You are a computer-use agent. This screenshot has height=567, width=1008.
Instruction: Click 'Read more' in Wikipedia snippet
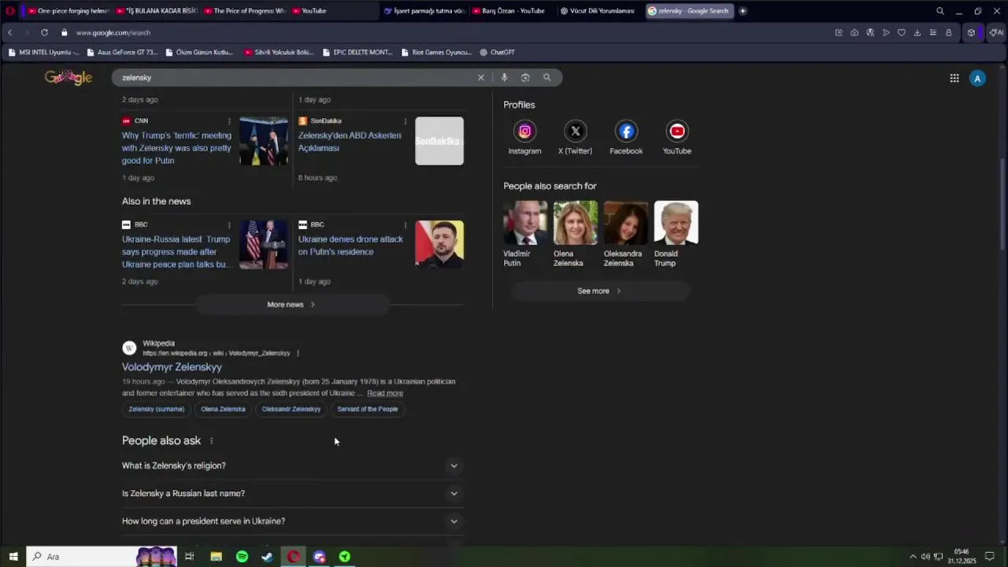pyautogui.click(x=385, y=393)
